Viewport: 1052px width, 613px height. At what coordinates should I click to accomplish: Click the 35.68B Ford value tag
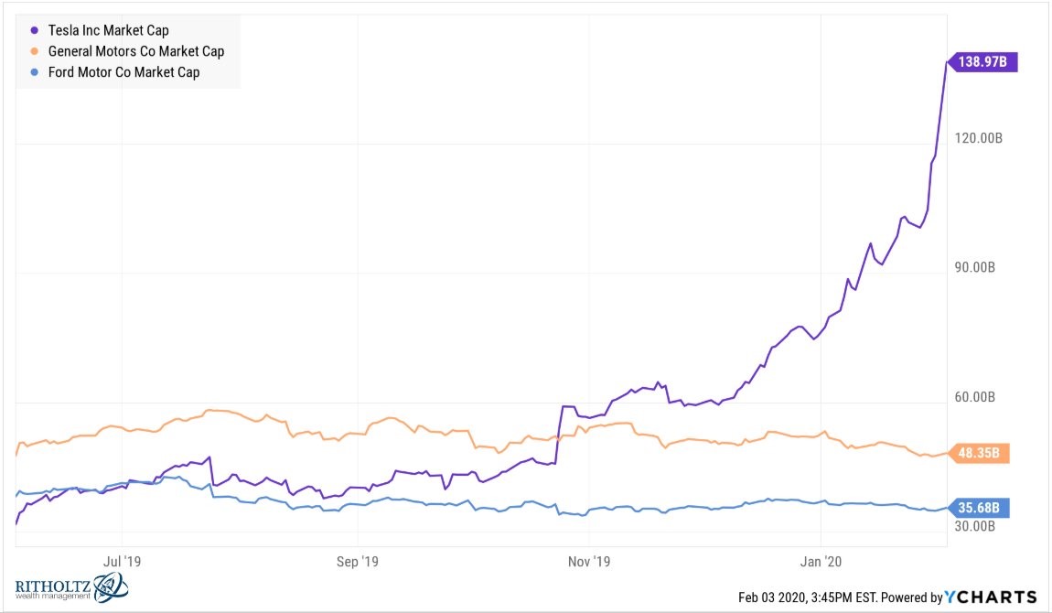coord(978,508)
